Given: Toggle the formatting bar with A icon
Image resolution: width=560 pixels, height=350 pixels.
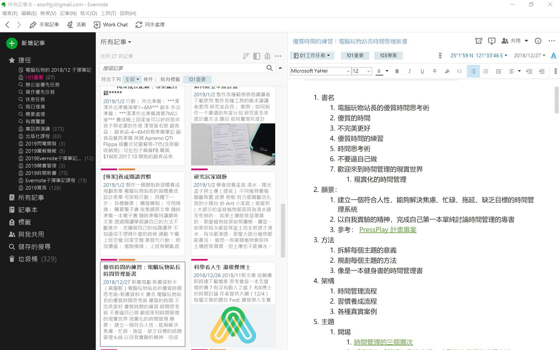Looking at the screenshot, I should coord(553,56).
